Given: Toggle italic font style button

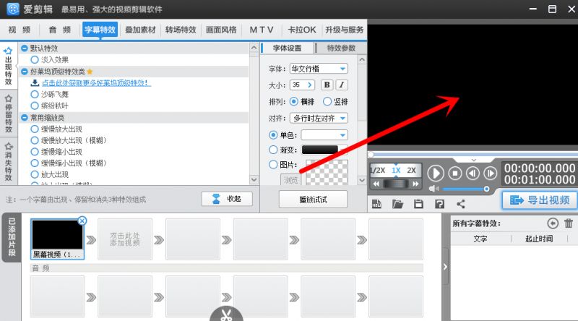Looking at the screenshot, I should 342,85.
